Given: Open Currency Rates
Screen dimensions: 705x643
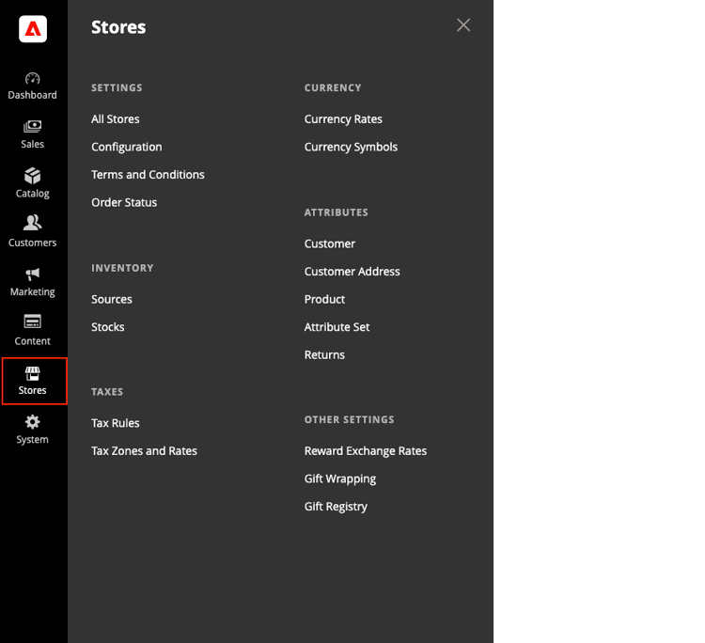Looking at the screenshot, I should coord(343,119).
